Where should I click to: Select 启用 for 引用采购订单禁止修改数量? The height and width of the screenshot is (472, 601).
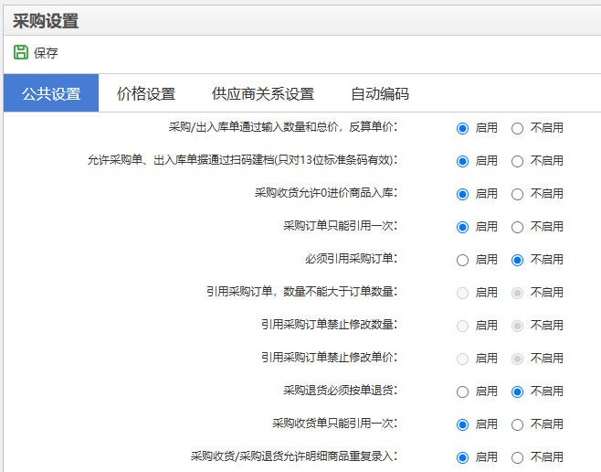tap(463, 327)
